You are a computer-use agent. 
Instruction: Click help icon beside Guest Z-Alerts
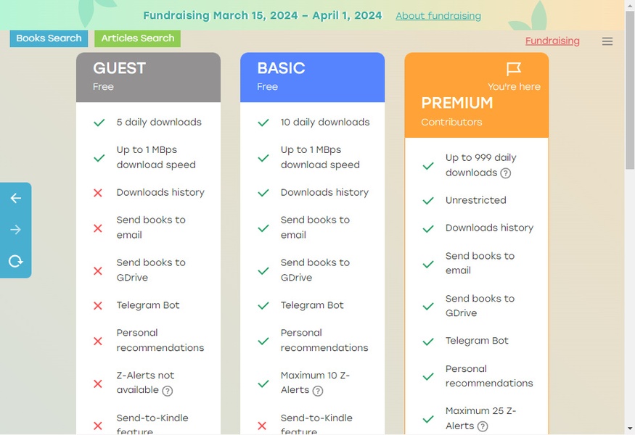168,391
